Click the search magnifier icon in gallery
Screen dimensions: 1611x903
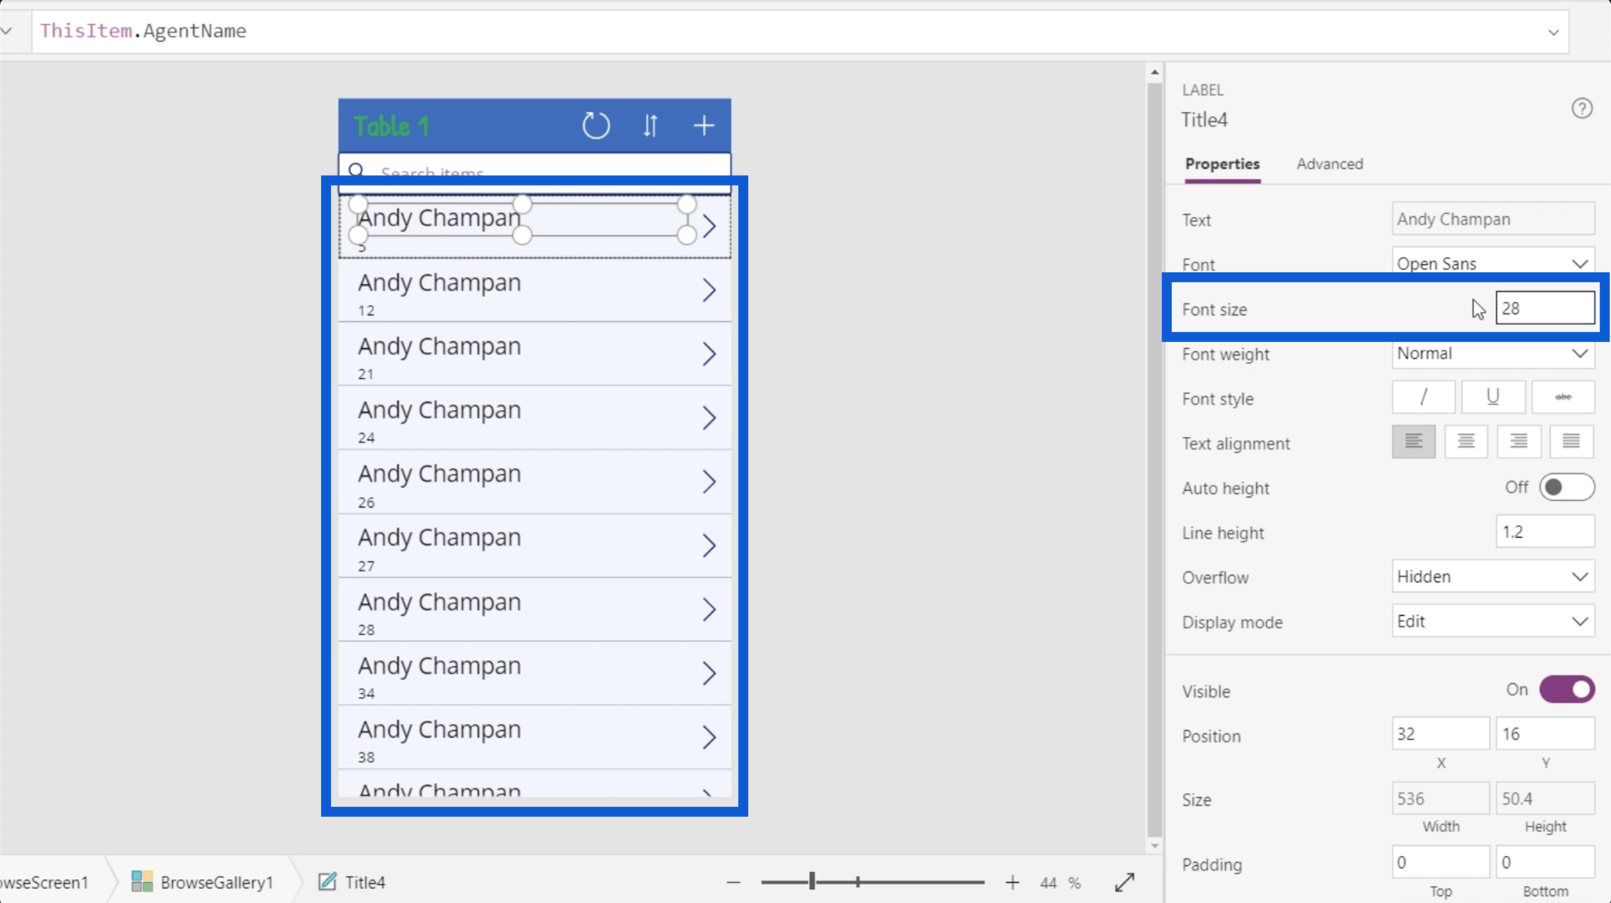[356, 170]
